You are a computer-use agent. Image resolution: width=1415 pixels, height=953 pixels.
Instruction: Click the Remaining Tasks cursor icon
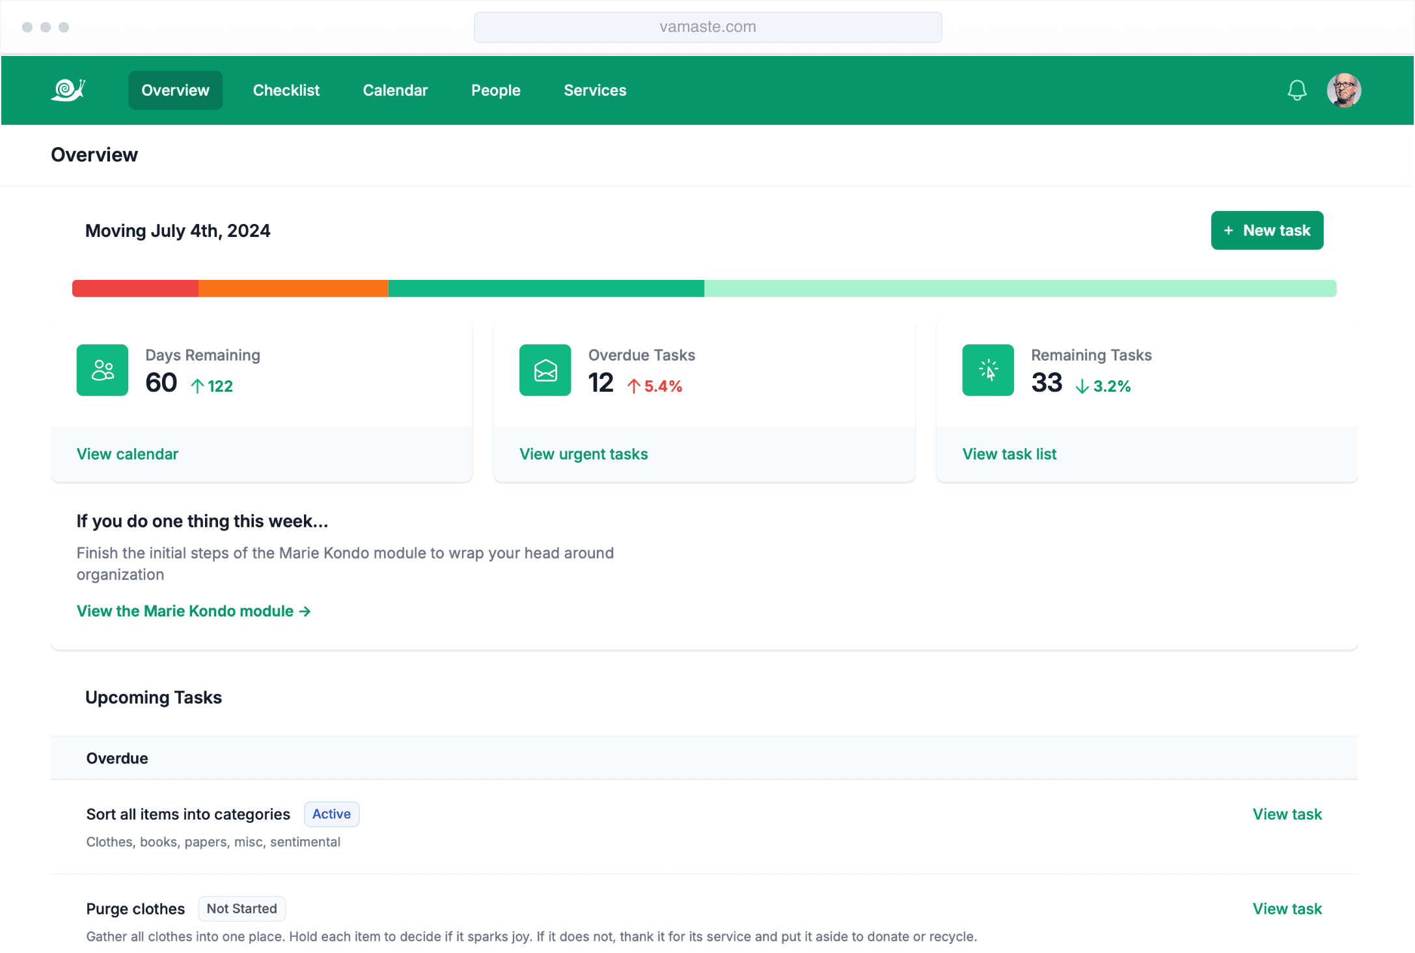[987, 370]
